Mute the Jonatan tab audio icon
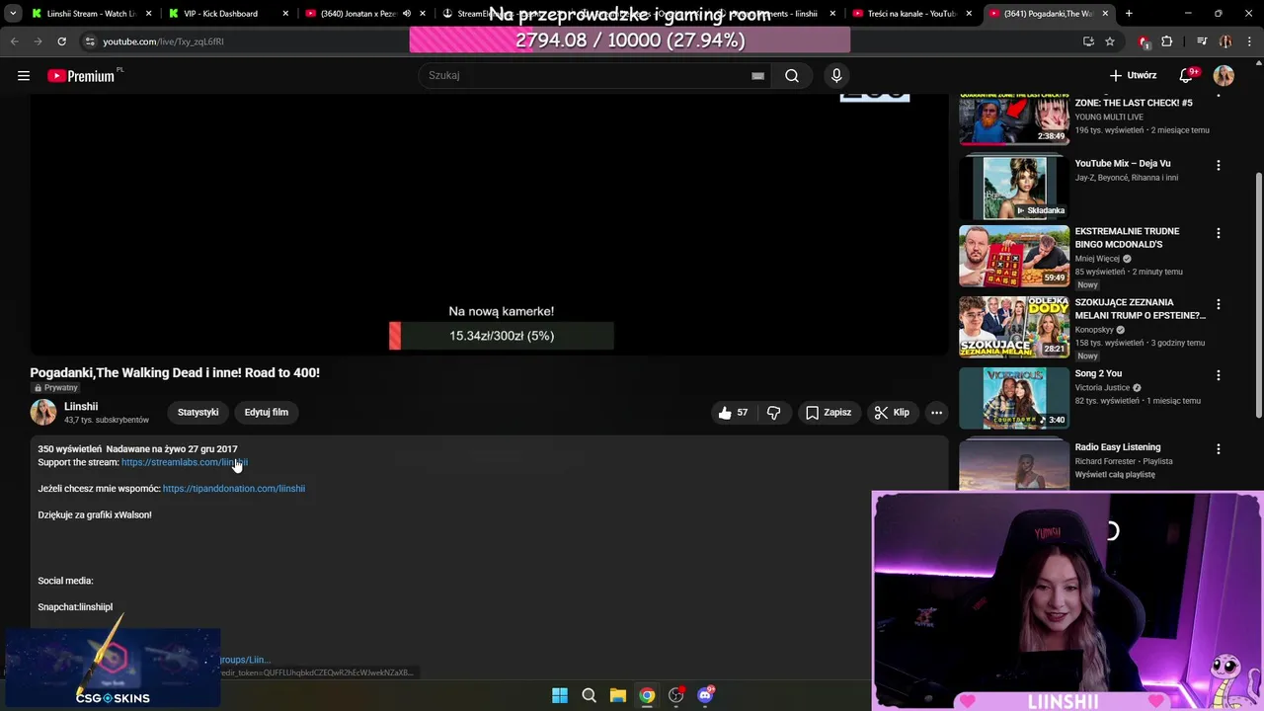1264x711 pixels. (x=407, y=14)
